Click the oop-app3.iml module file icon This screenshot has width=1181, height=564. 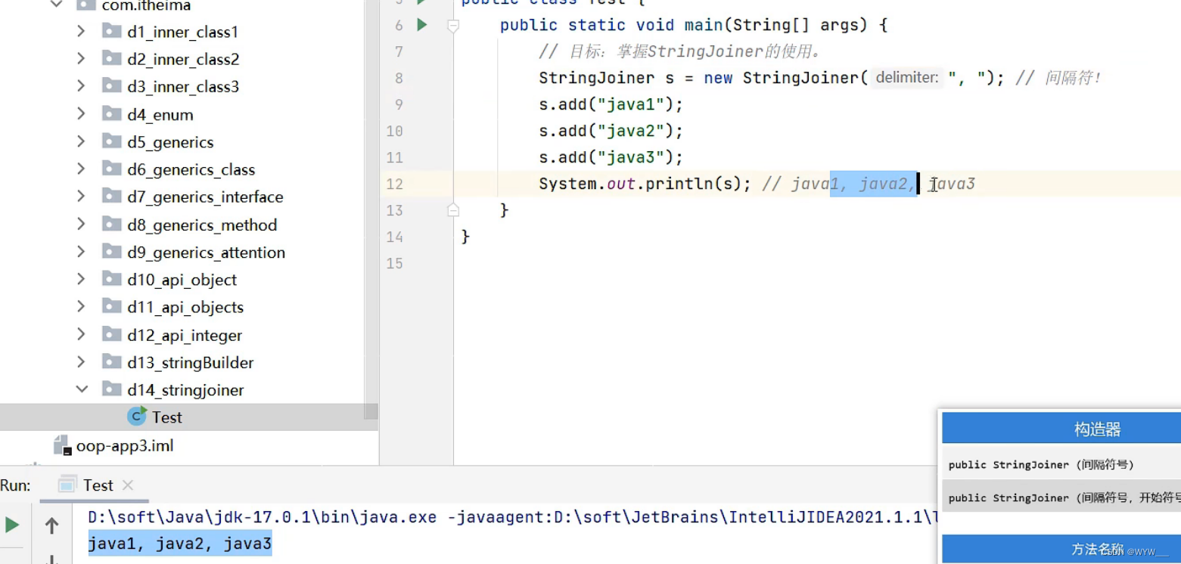click(62, 445)
